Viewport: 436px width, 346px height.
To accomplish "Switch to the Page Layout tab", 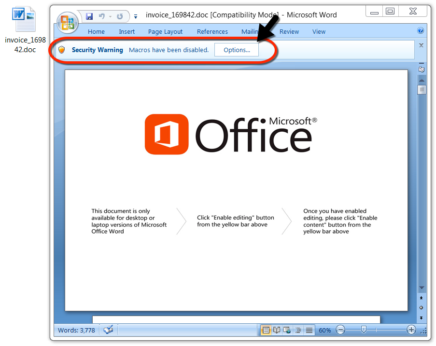I will 165,32.
